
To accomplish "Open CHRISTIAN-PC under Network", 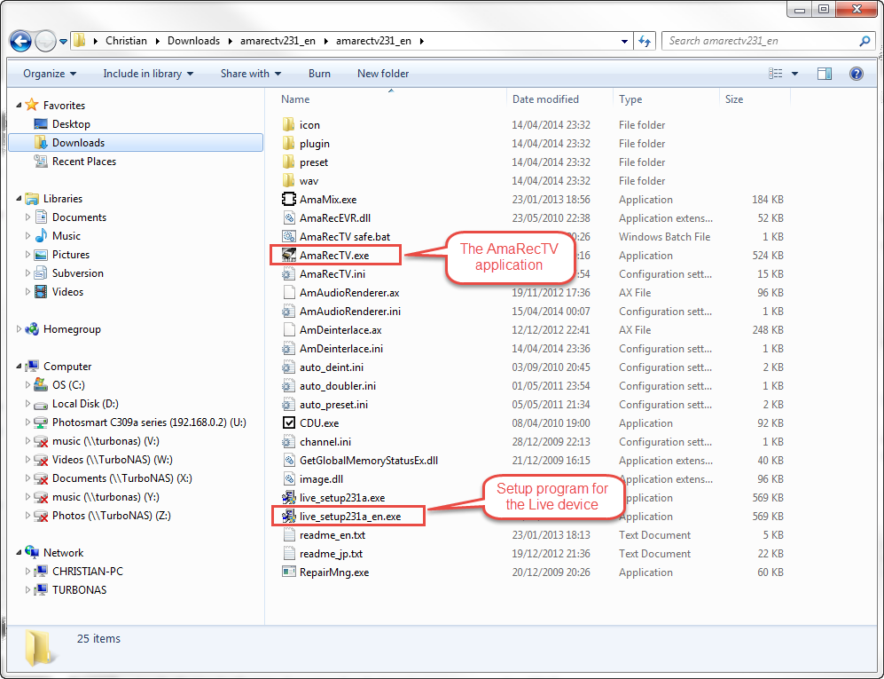I will pyautogui.click(x=88, y=572).
